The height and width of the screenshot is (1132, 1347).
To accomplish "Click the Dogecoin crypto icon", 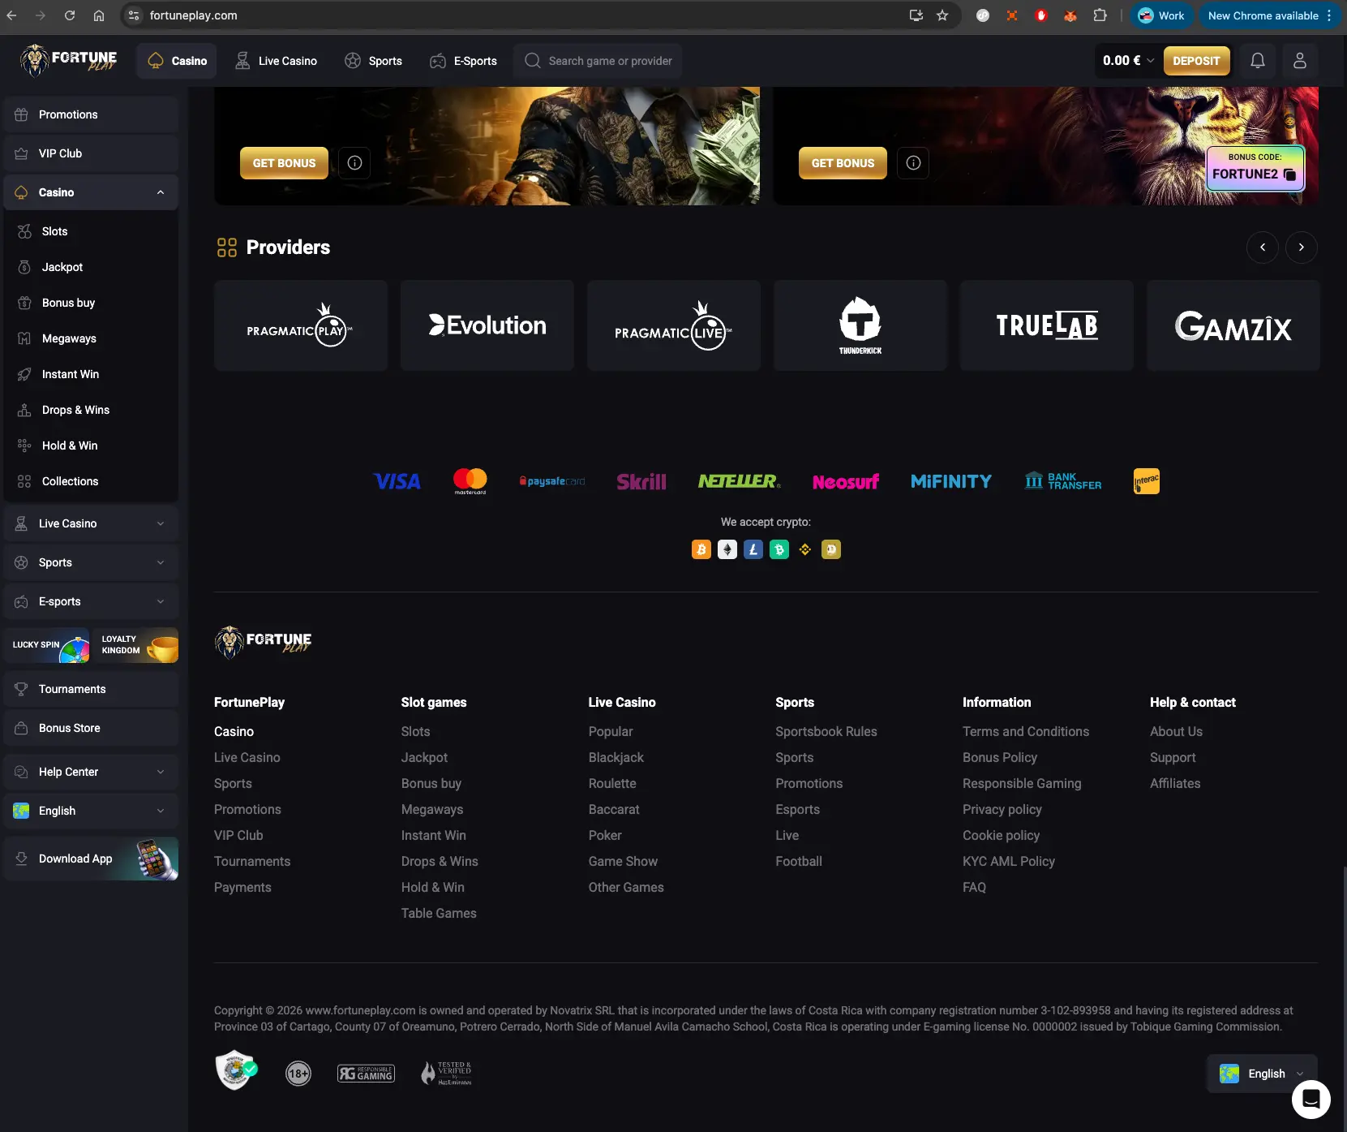I will 831,549.
